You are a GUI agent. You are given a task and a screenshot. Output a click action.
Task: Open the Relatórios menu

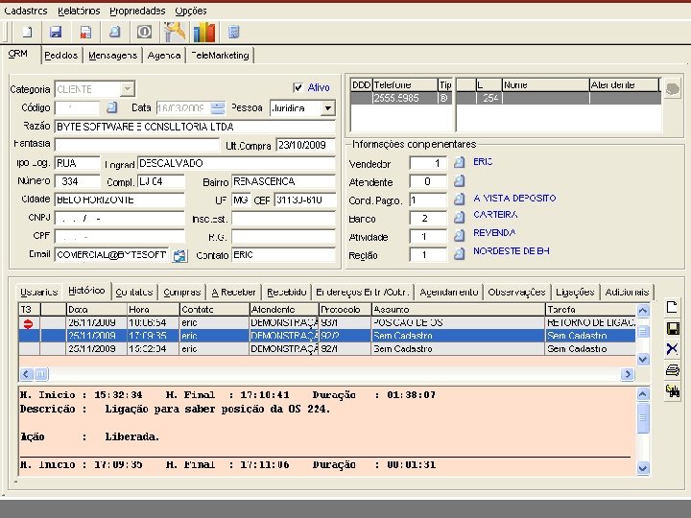(x=79, y=11)
